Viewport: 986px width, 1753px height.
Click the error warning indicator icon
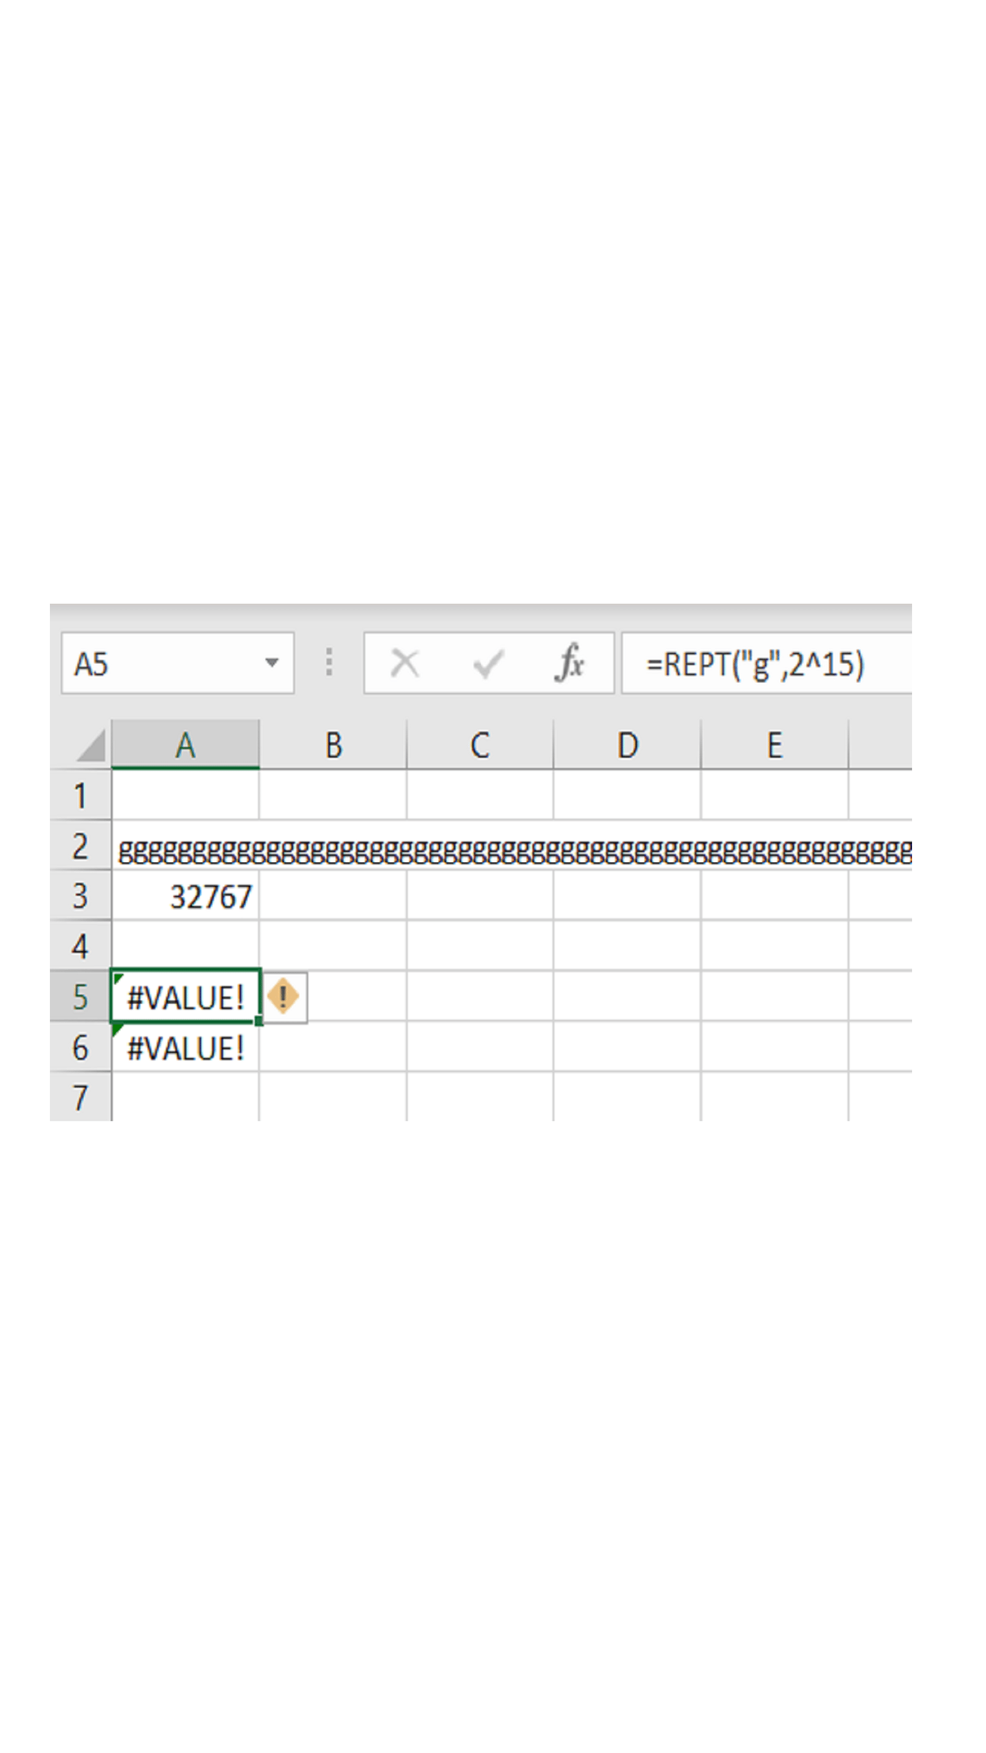(x=283, y=997)
